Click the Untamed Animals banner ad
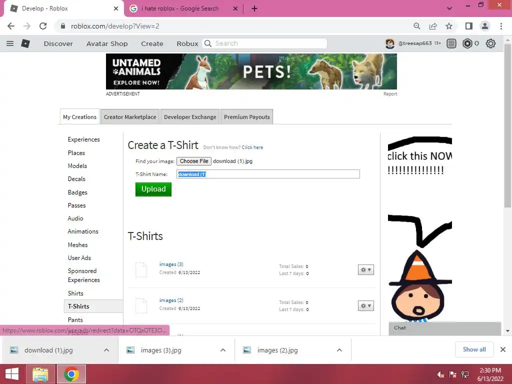The height and width of the screenshot is (384, 512). [251, 71]
